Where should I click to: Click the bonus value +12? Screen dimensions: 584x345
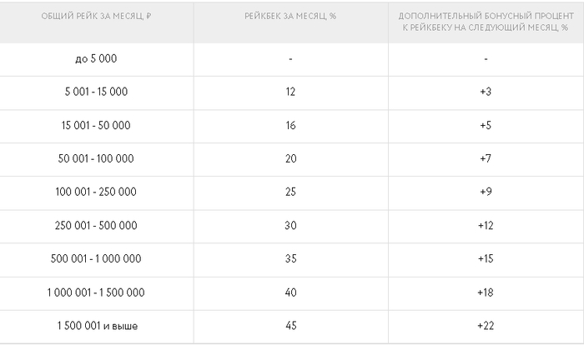click(x=486, y=225)
